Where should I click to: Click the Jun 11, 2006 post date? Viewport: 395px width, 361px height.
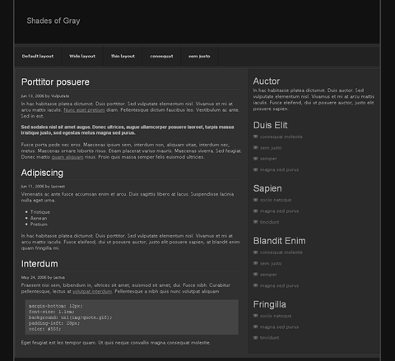click(x=32, y=187)
